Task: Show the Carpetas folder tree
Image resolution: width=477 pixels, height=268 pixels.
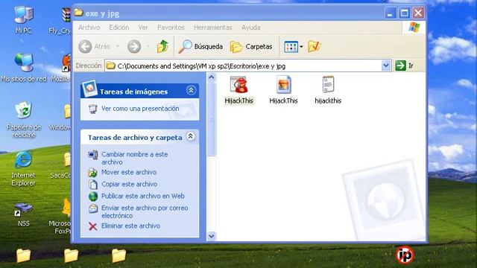Action: 251,46
